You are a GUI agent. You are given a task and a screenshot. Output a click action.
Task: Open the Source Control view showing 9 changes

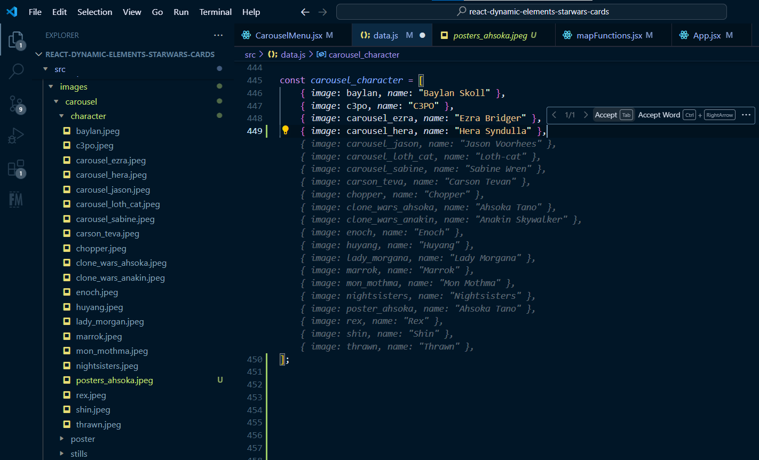(16, 104)
